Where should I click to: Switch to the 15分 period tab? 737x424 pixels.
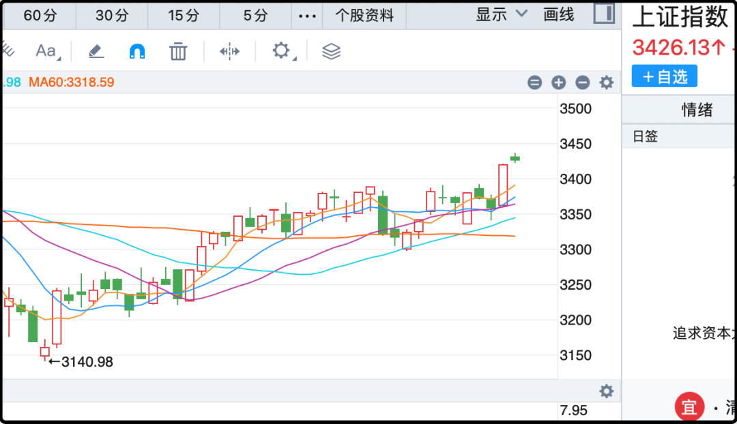coord(184,16)
